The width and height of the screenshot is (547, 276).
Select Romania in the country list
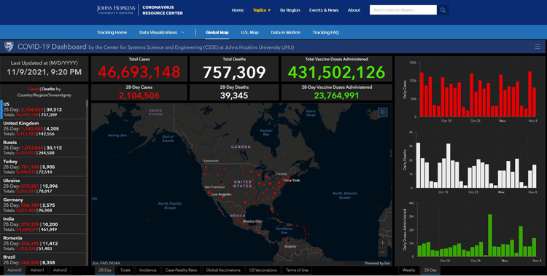pos(43,243)
